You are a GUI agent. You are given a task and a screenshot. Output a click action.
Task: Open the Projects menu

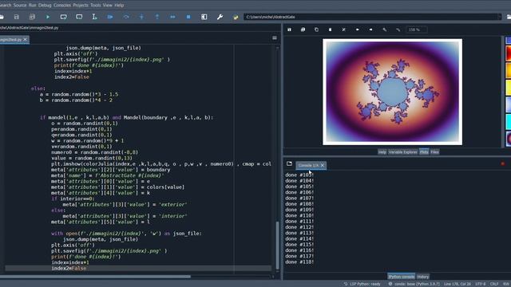click(81, 6)
